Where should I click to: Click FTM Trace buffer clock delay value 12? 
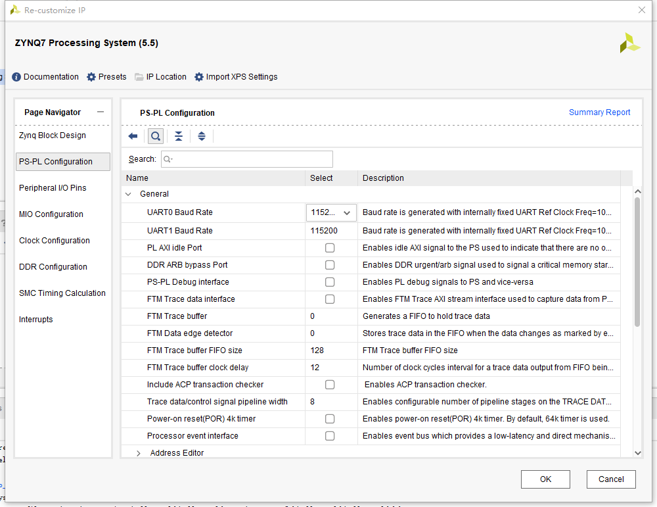pyautogui.click(x=315, y=368)
